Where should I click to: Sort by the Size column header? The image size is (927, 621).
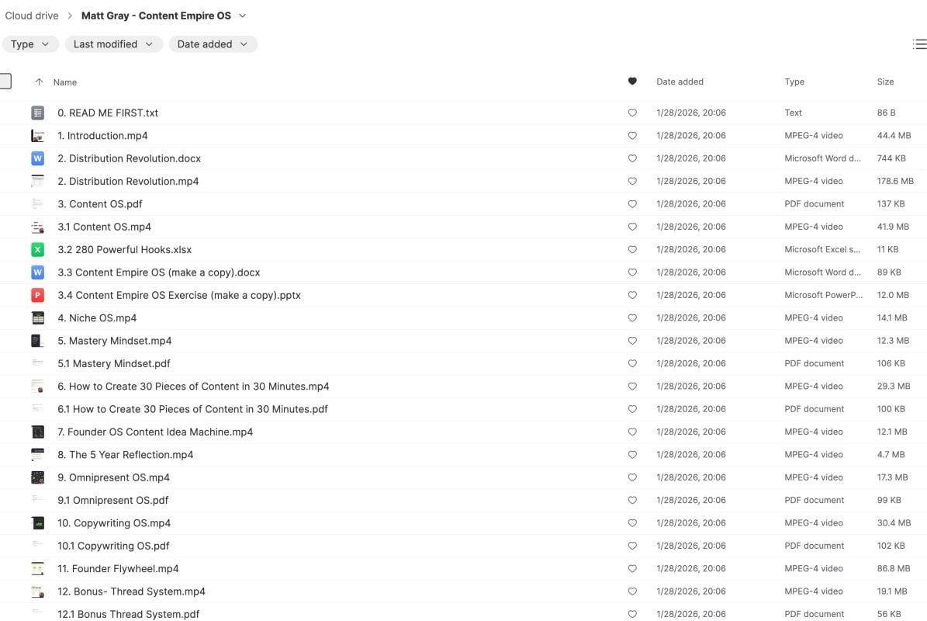pyautogui.click(x=885, y=82)
